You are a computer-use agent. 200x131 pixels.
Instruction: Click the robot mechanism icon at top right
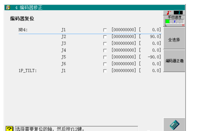(x=169, y=13)
